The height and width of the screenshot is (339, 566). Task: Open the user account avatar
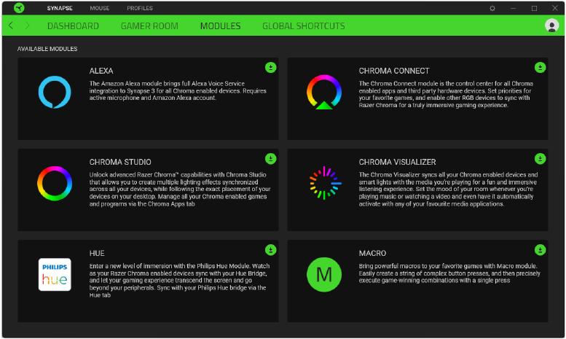(x=551, y=26)
